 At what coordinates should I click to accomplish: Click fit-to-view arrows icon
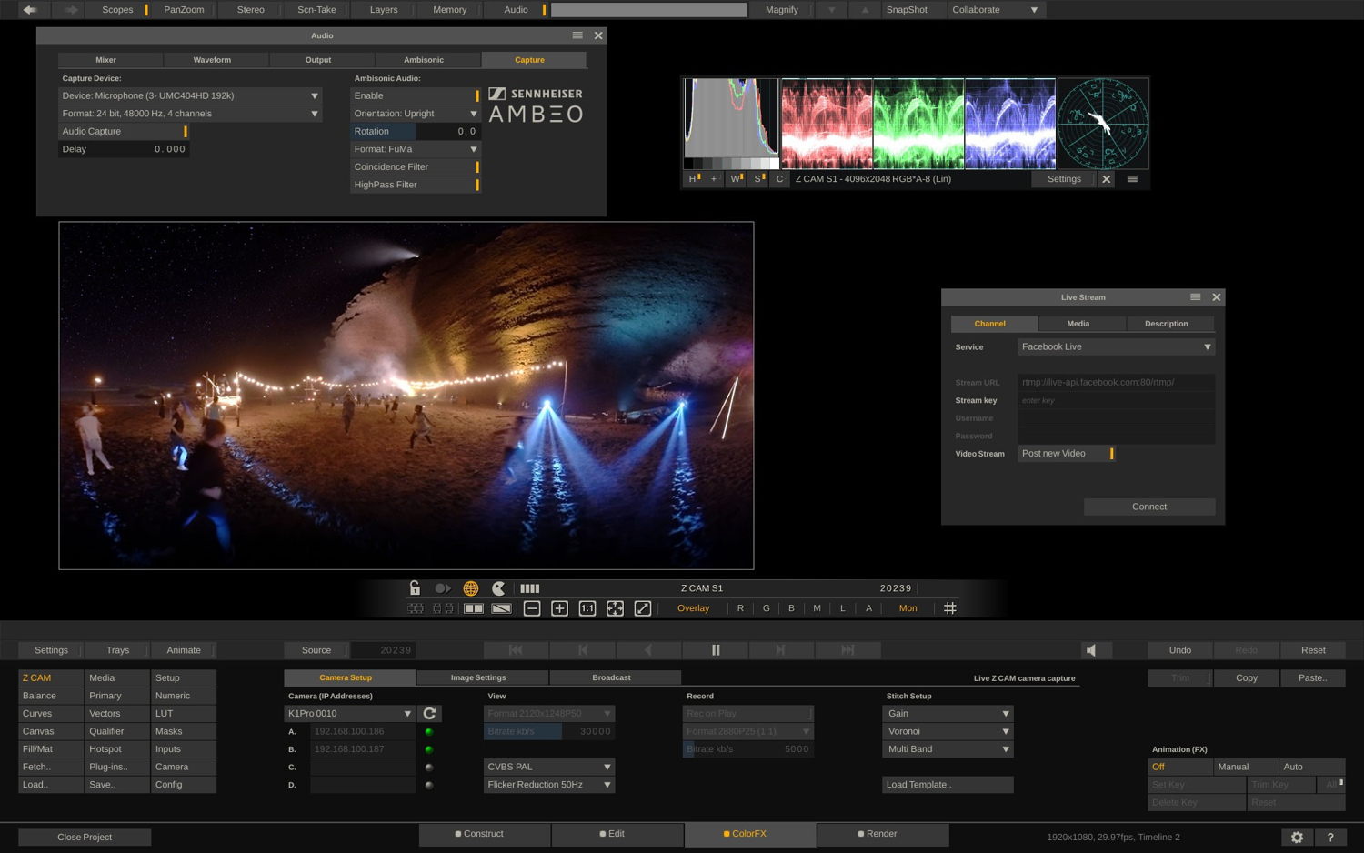[x=616, y=608]
